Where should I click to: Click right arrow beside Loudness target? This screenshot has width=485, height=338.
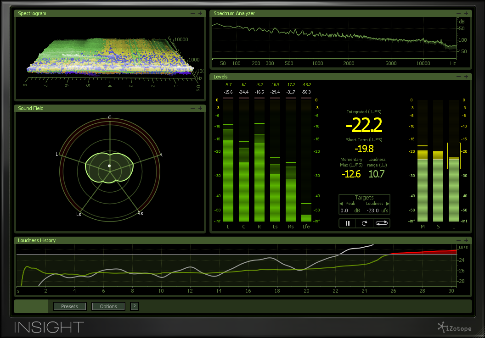[388, 204]
